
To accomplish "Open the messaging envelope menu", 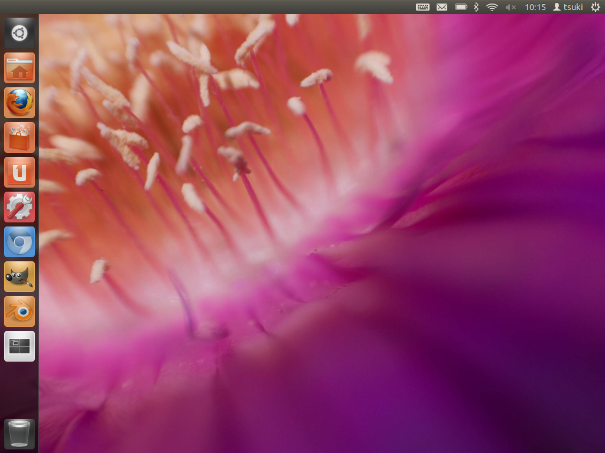I will coord(442,7).
